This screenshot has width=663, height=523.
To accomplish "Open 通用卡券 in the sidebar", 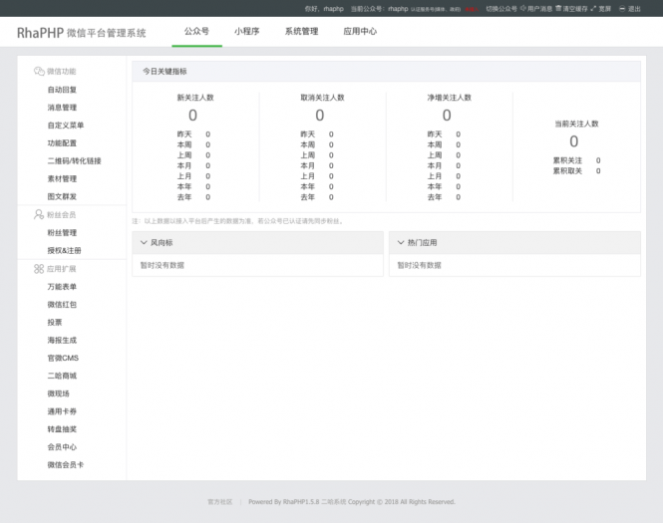I will (x=62, y=411).
